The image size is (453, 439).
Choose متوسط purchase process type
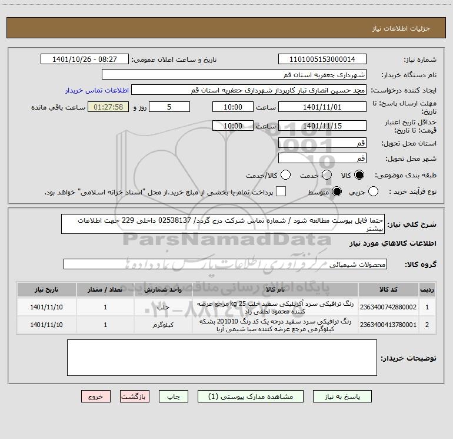337,192
